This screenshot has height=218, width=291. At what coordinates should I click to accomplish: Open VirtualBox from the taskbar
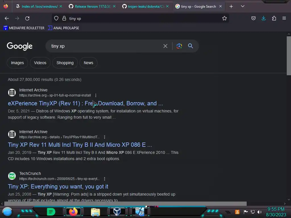pyautogui.click(x=117, y=211)
